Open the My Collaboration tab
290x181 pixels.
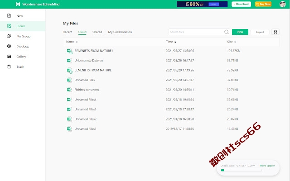click(120, 32)
